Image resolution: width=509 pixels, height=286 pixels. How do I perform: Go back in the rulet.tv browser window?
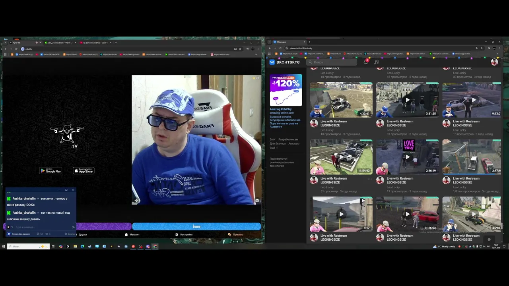(x=5, y=49)
